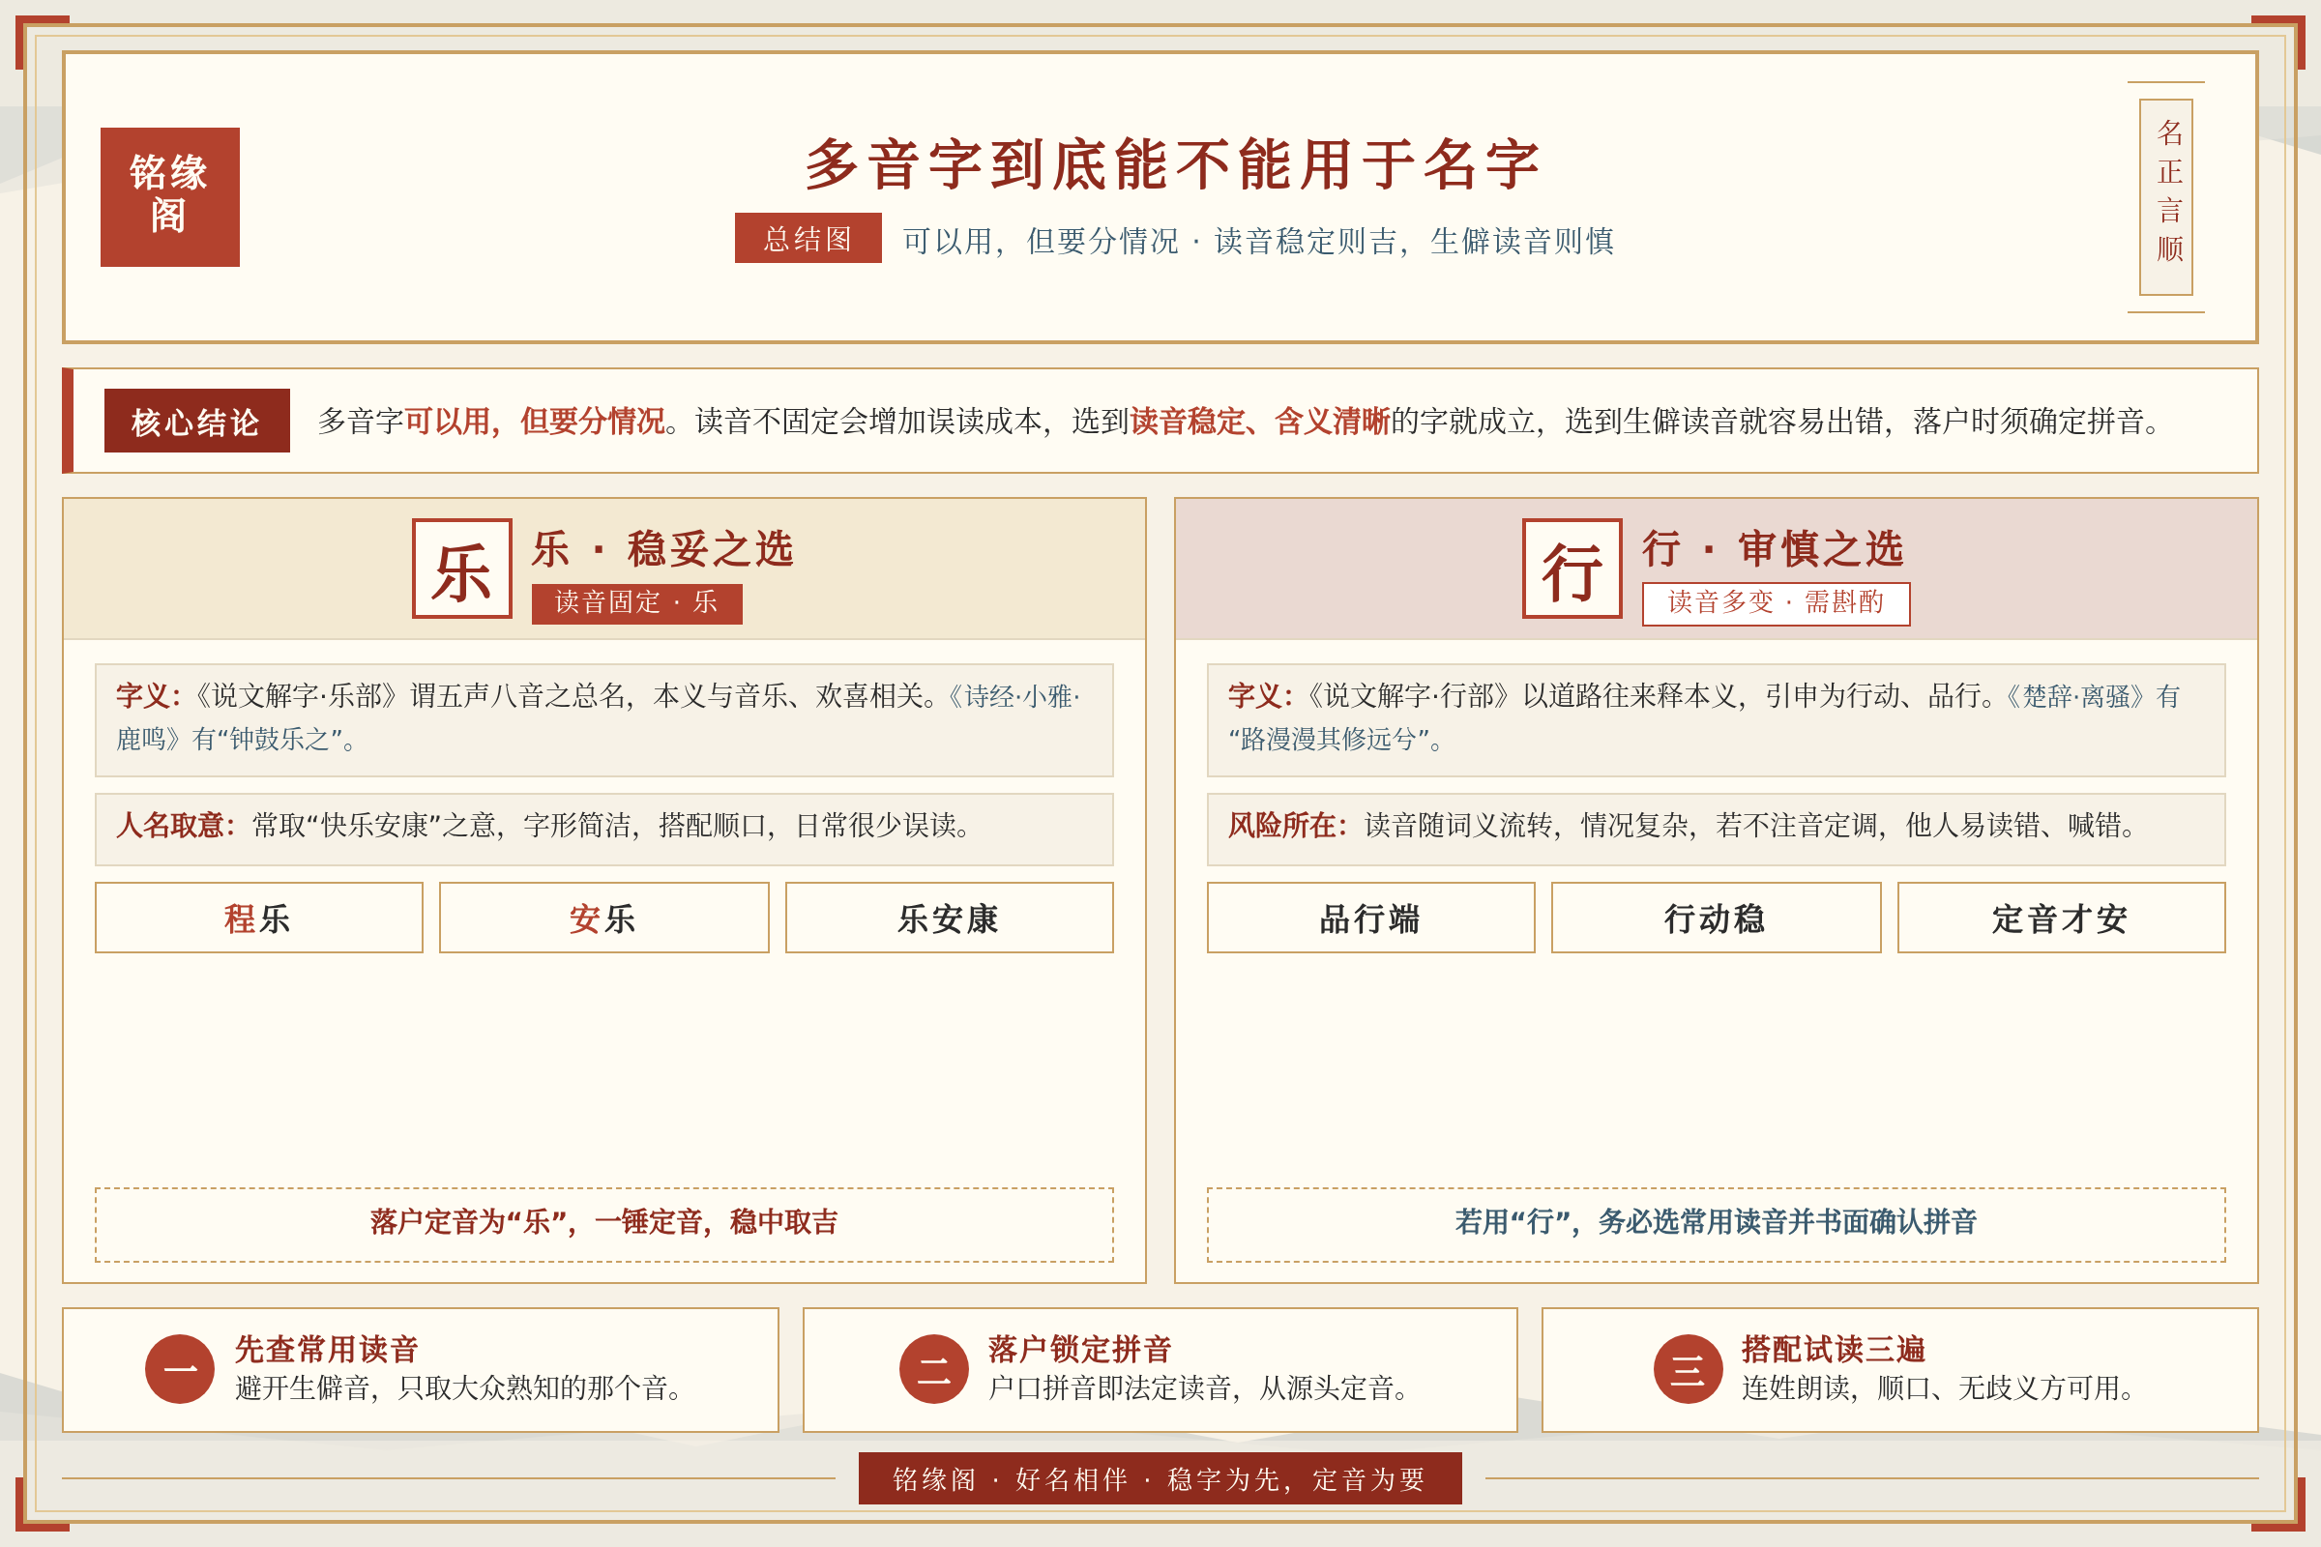Click the red circle numbered 二

(x=933, y=1369)
